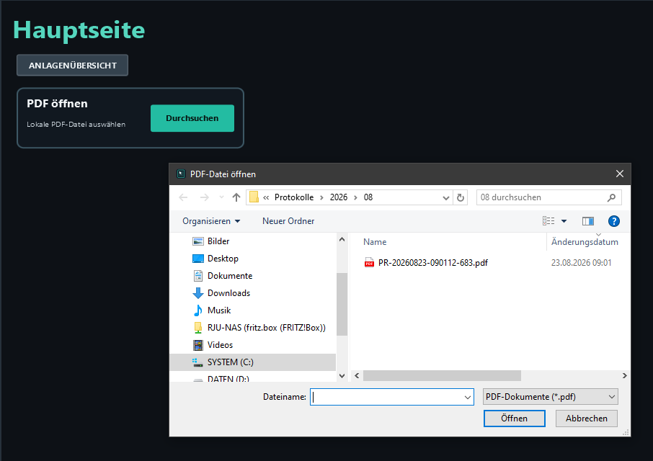Image resolution: width=653 pixels, height=461 pixels.
Task: Open the PDF-Dokumente (*.pdf) filter dropdown
Action: (x=551, y=397)
